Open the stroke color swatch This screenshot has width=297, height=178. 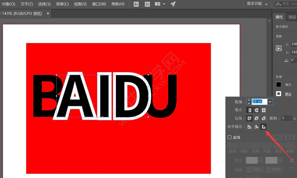pyautogui.click(x=278, y=93)
